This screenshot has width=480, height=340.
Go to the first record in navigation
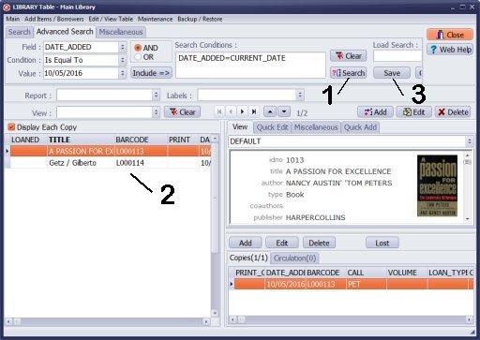pyautogui.click(x=219, y=111)
